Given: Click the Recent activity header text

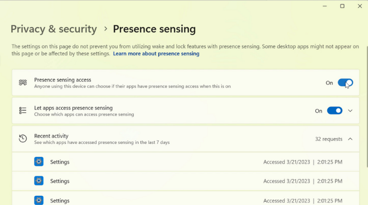Looking at the screenshot, I should tap(51, 136).
